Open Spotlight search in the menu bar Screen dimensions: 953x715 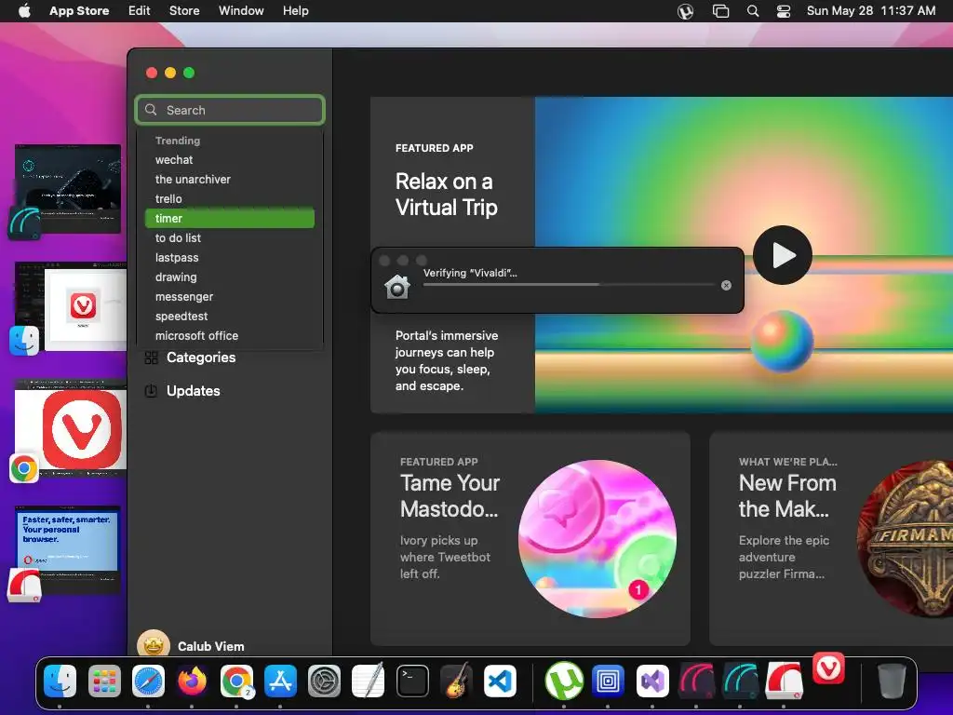click(752, 11)
